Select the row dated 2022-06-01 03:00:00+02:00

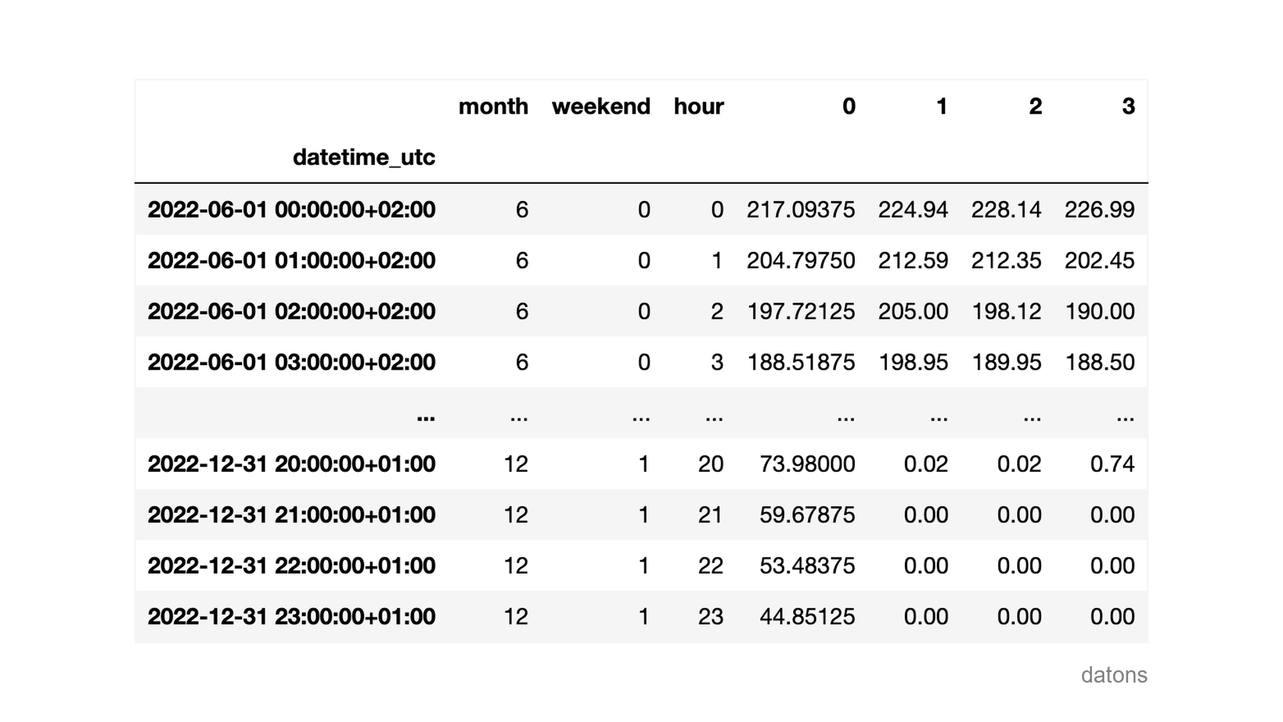click(291, 362)
